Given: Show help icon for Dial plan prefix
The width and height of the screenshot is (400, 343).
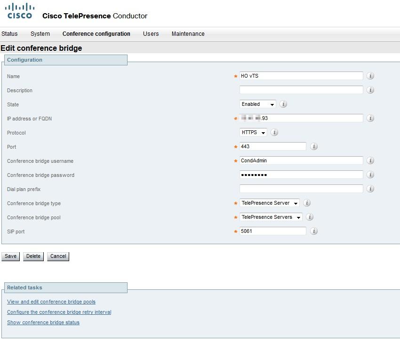Looking at the screenshot, I should pos(370,189).
